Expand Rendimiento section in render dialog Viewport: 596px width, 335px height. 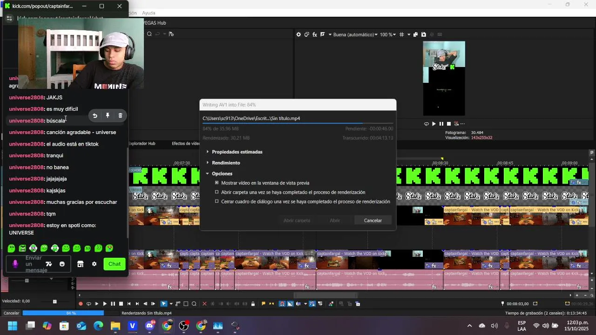point(208,162)
